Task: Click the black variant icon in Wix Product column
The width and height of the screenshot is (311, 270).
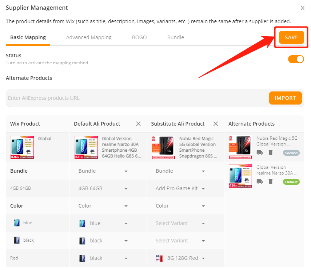Action: [17, 240]
